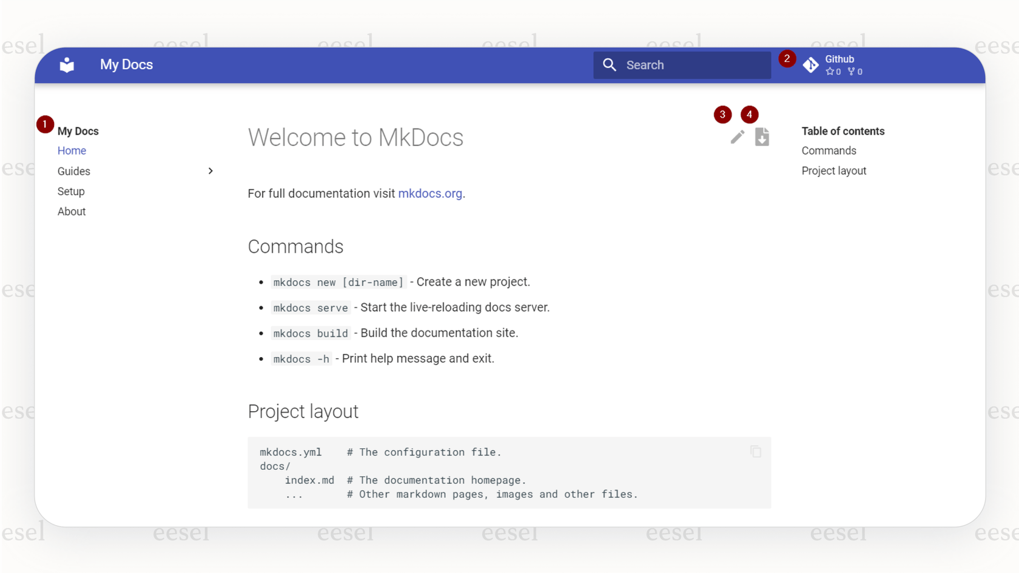
Task: Click the Git icon next to Github label
Action: pos(811,65)
